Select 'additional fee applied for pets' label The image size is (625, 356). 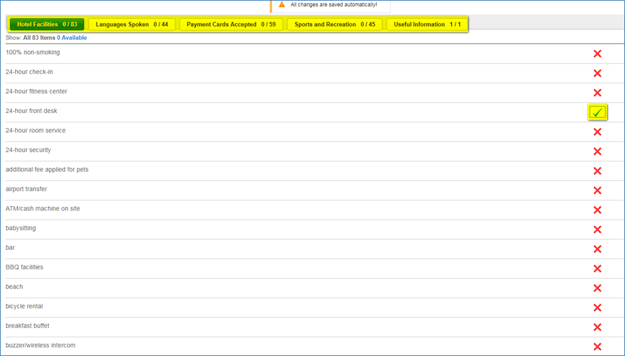[47, 169]
